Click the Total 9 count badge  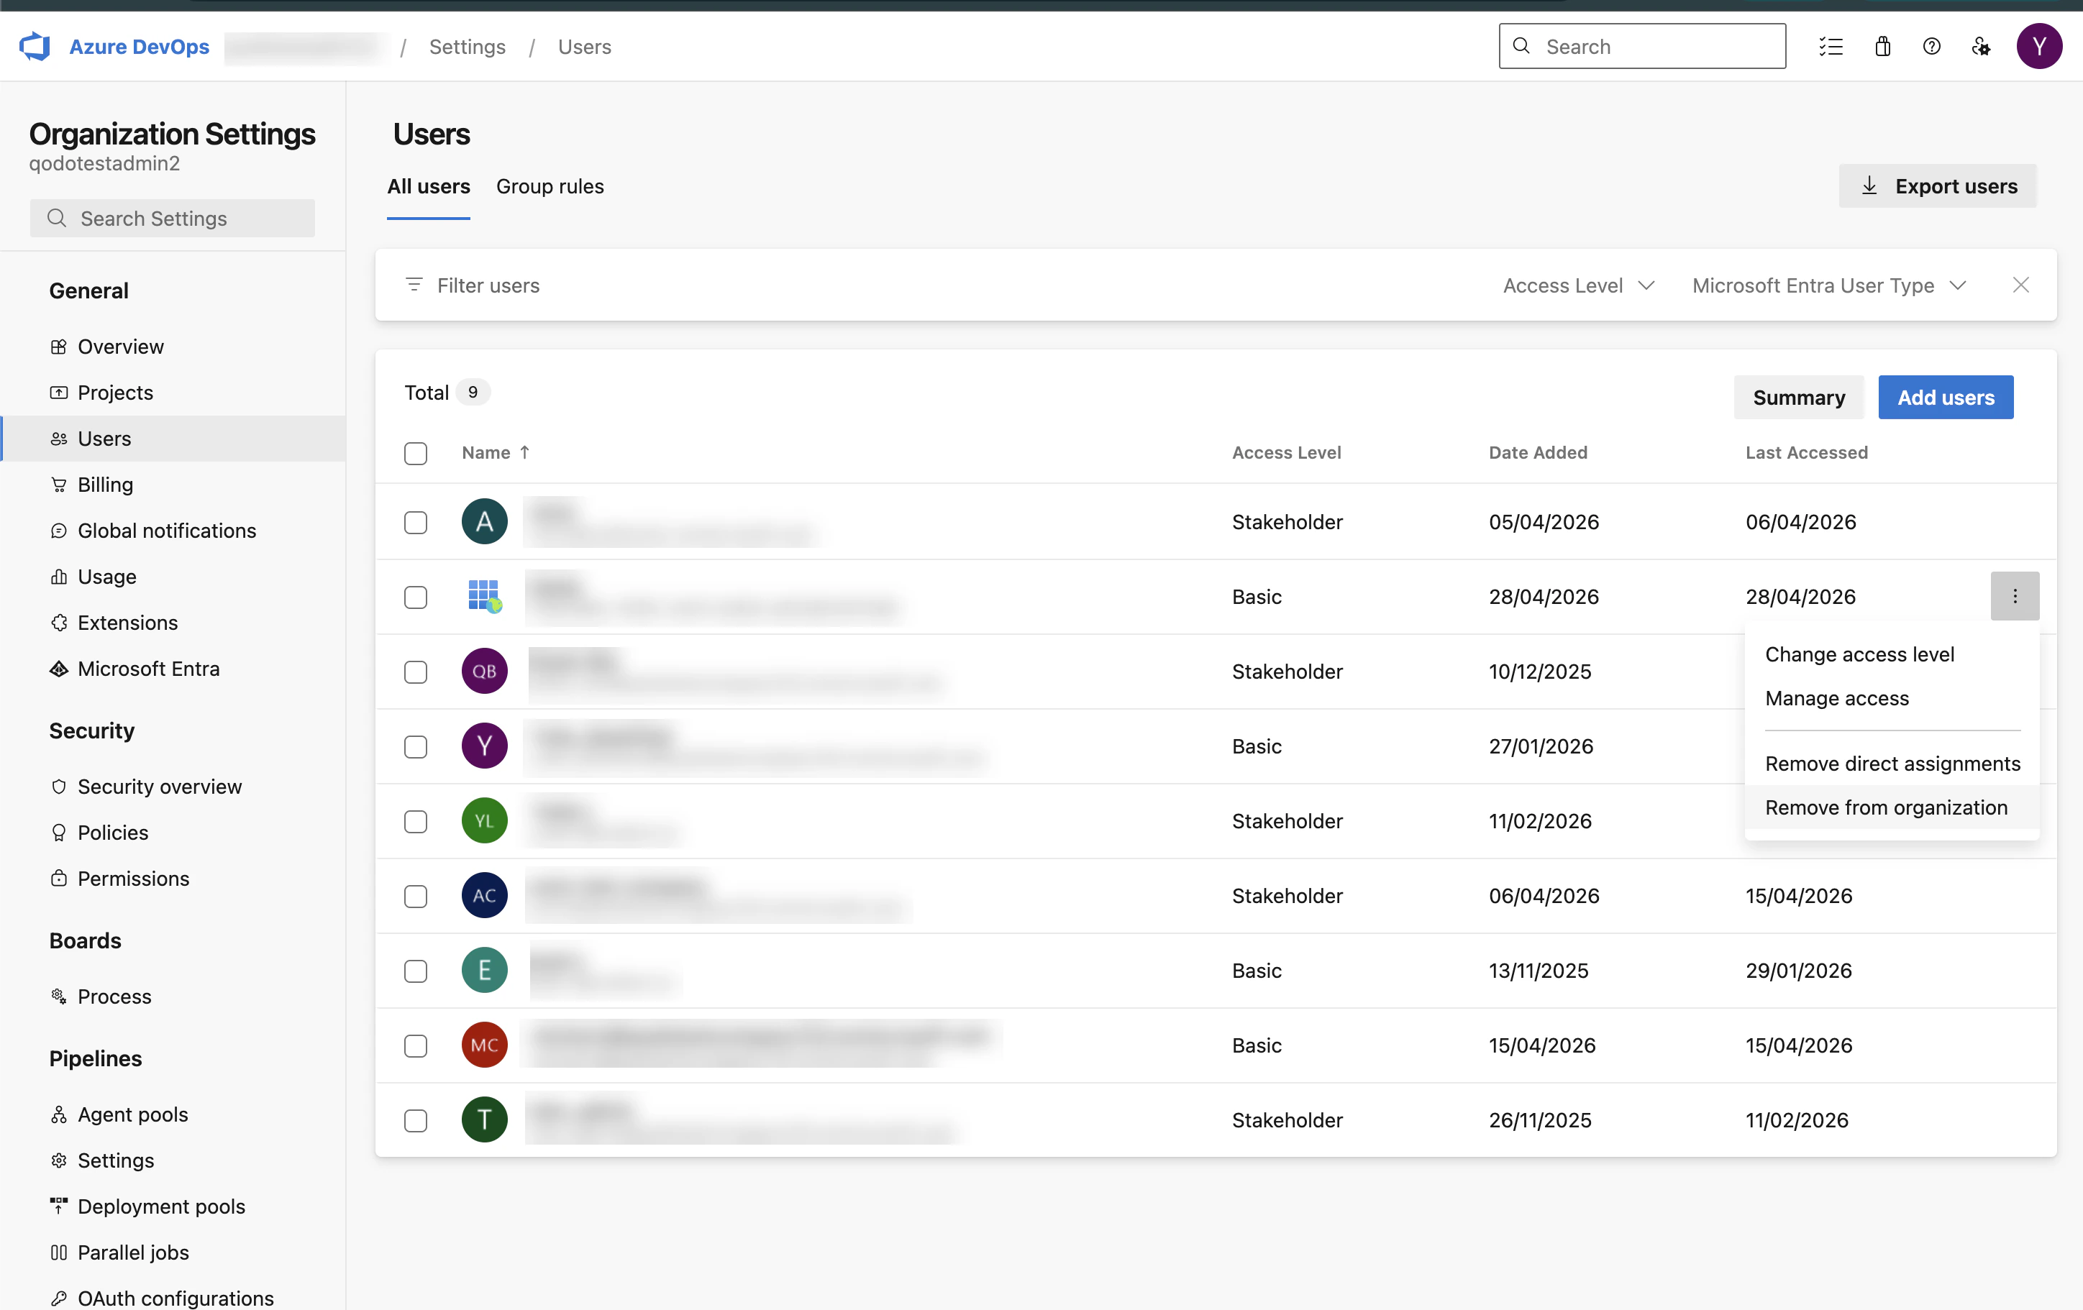pyautogui.click(x=473, y=392)
